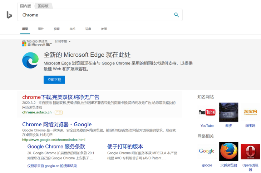The width and height of the screenshot is (261, 173).
Task: Open Google Chrome 服务条款 sublink
Action: [x=56, y=147]
